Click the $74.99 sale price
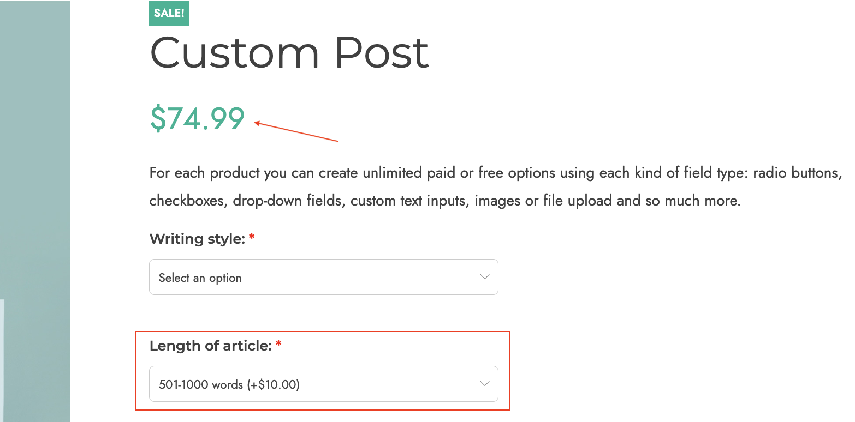Image resolution: width=855 pixels, height=422 pixels. [197, 119]
